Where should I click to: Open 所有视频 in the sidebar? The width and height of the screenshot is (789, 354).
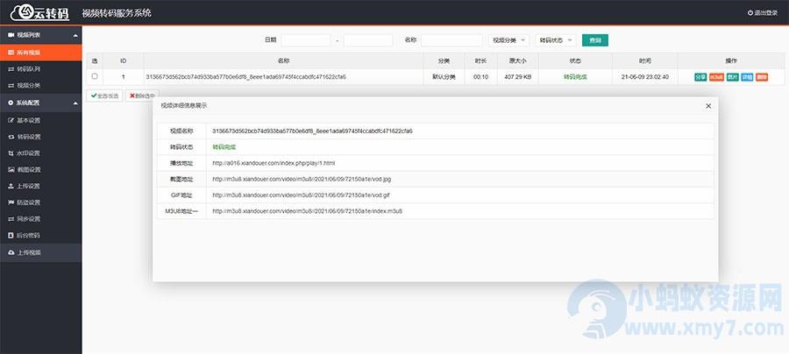click(40, 53)
